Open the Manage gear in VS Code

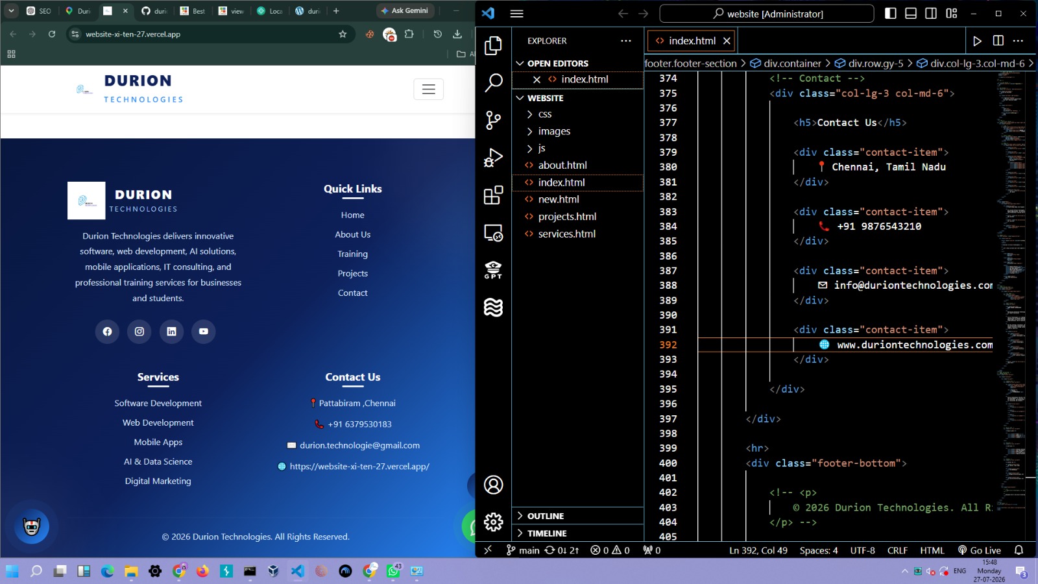(x=493, y=522)
